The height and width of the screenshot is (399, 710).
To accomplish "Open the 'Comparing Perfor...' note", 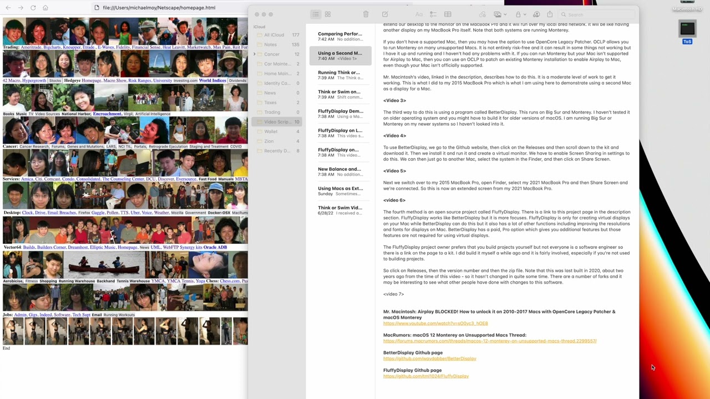I will click(x=341, y=37).
